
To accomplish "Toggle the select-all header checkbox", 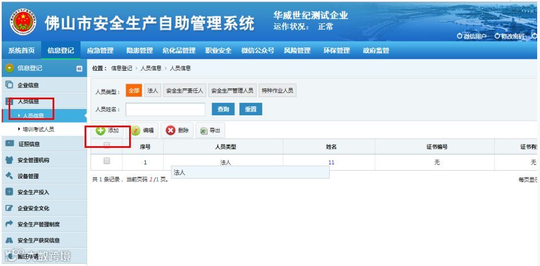I will [x=107, y=145].
